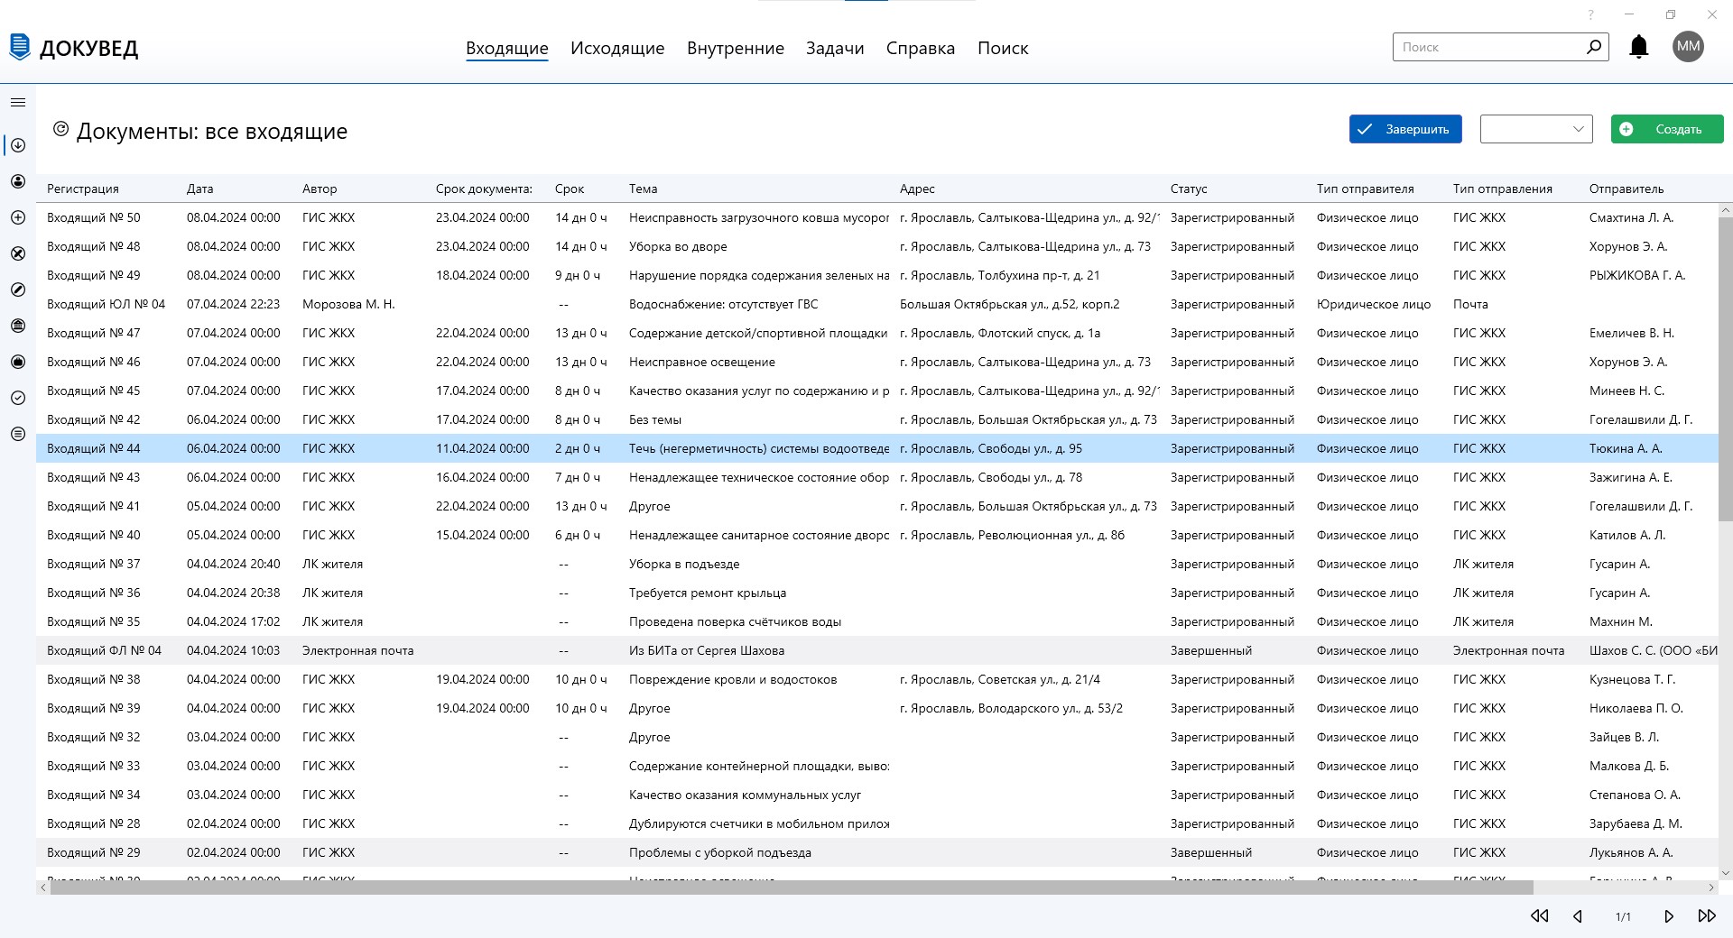Open the Справка tab
The height and width of the screenshot is (938, 1733).
(x=921, y=48)
